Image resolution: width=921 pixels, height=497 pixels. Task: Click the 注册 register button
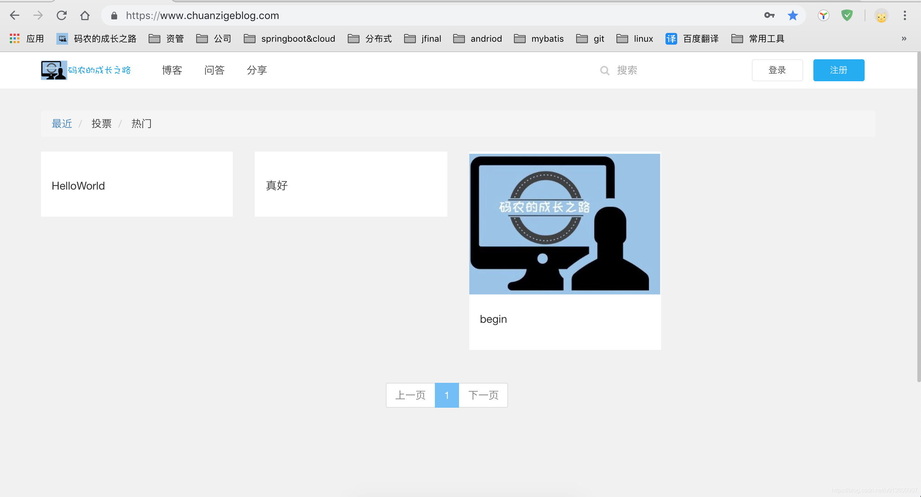tap(839, 70)
